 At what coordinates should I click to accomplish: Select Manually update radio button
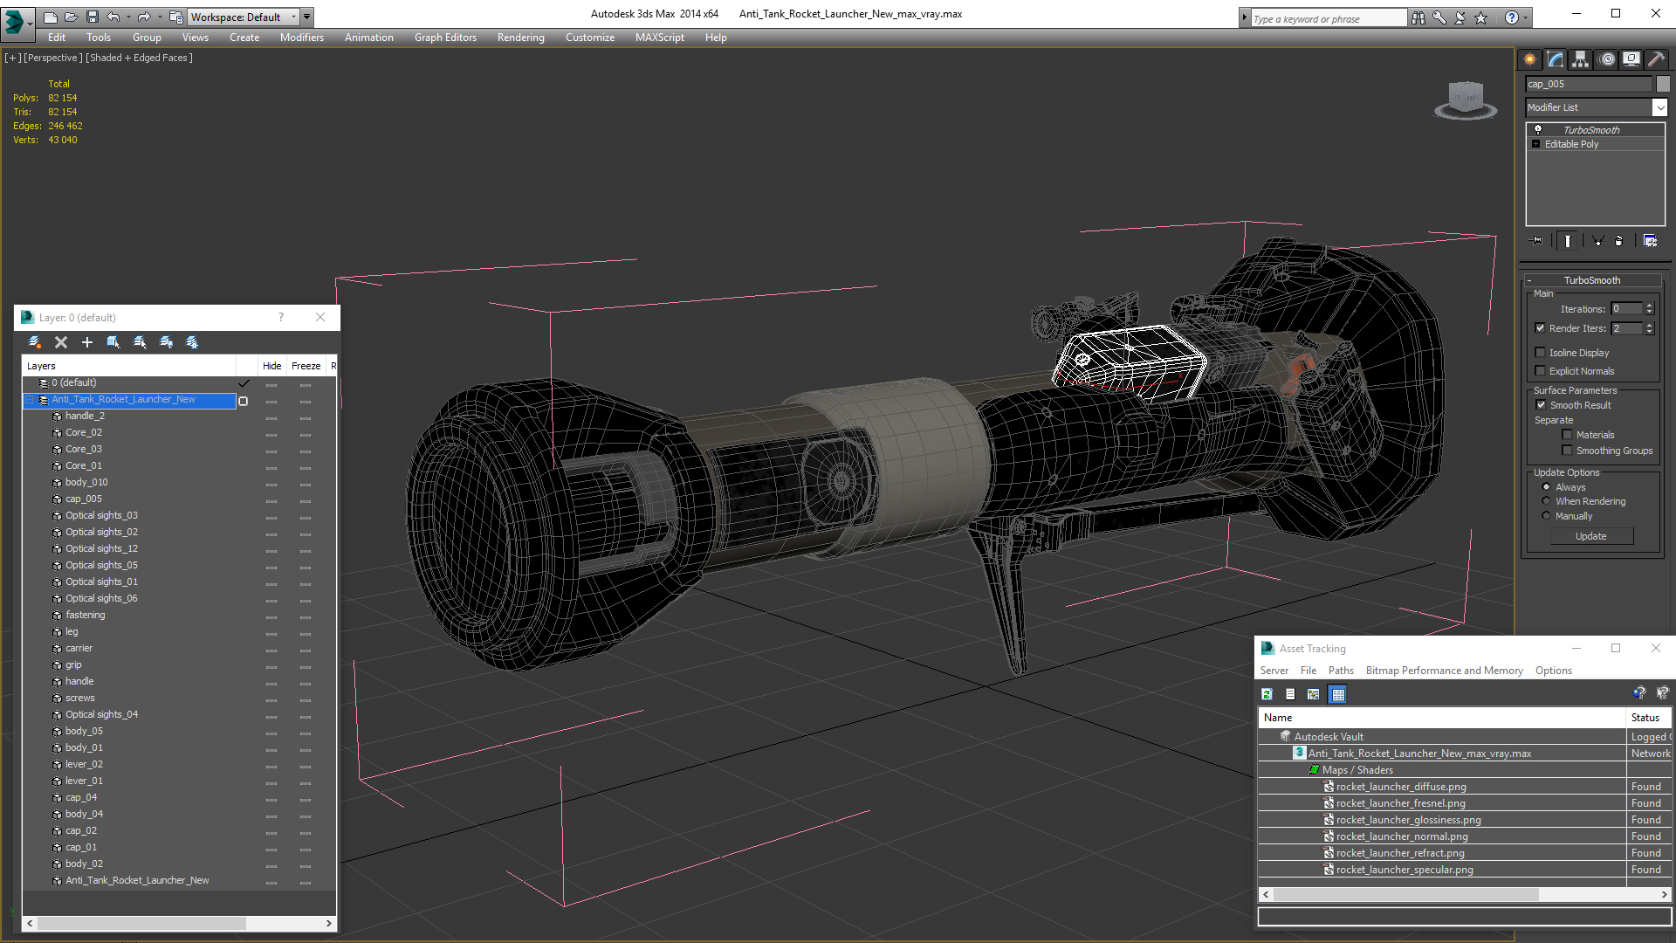(1546, 516)
